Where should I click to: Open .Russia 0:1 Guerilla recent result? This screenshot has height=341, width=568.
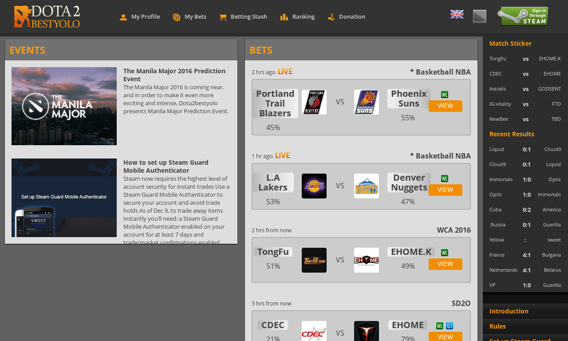(x=525, y=225)
